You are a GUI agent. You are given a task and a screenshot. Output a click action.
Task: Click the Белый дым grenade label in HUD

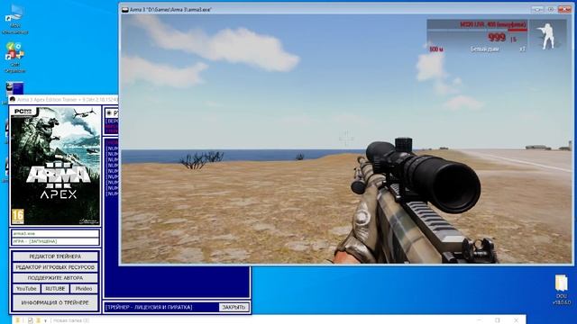click(485, 49)
